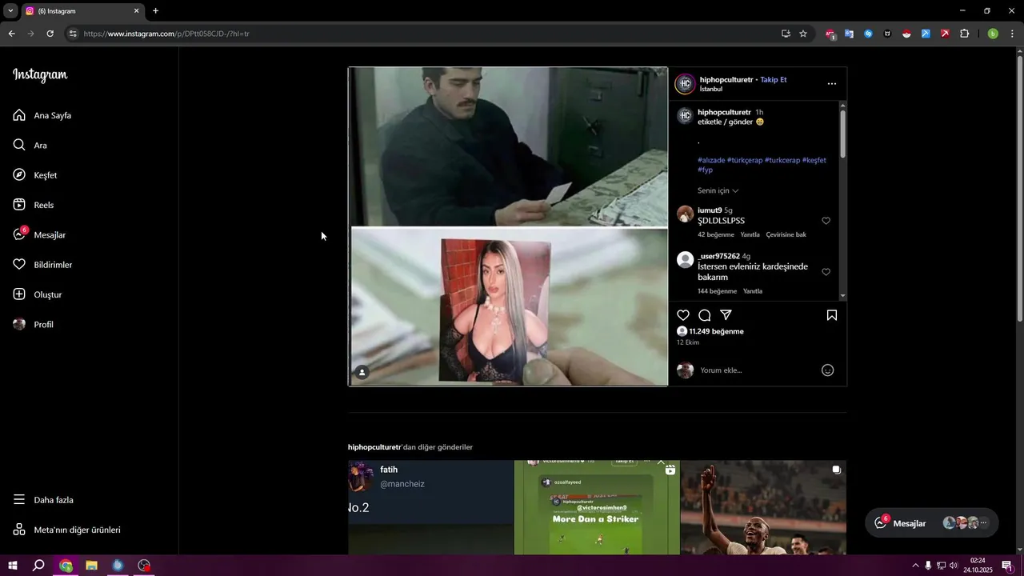Open the Shazam extension icon
1024x576 pixels.
[x=868, y=34]
